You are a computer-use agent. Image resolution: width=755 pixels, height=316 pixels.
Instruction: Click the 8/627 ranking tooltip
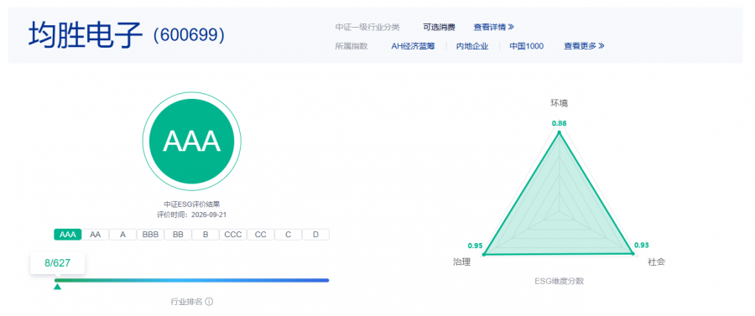pyautogui.click(x=58, y=263)
